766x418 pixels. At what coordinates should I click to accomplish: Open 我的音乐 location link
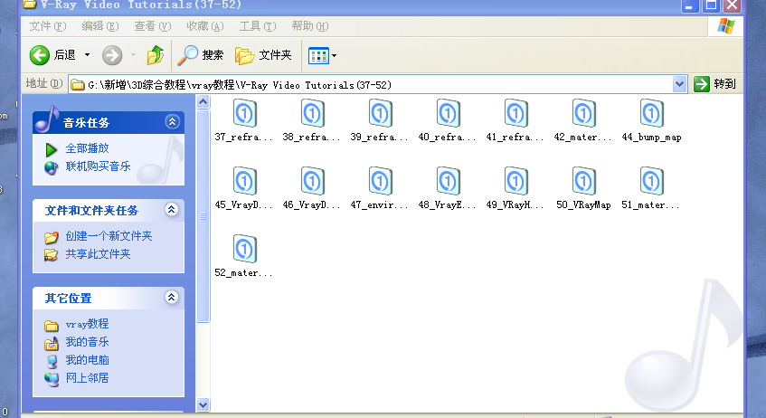[87, 342]
